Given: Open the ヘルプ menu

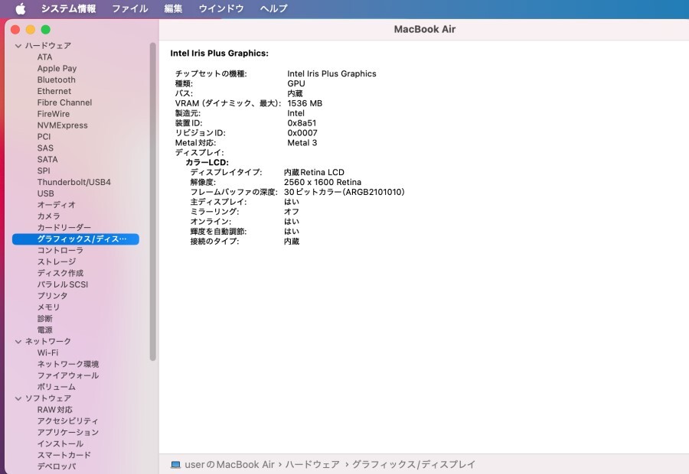Looking at the screenshot, I should coord(273,8).
